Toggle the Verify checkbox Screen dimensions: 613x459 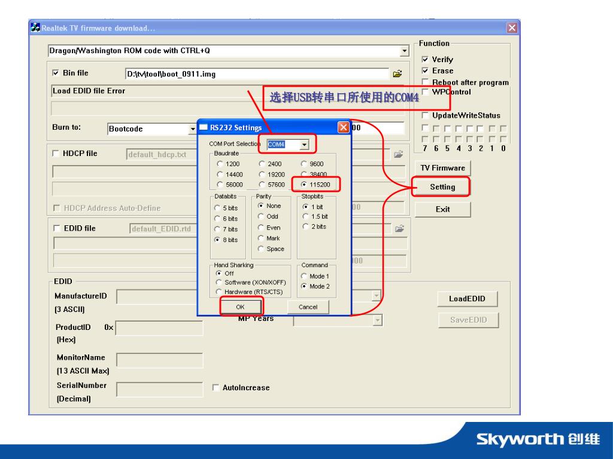point(425,60)
